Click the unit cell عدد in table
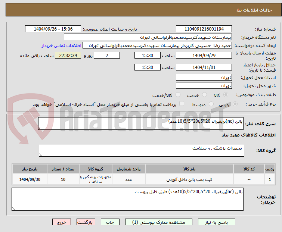Screen dimensions: 282x232 coord(128,179)
